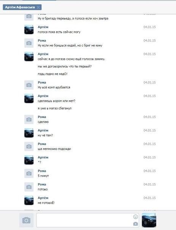Open the emoji smiley picker
176x230 pixels.
(x=135, y=217)
